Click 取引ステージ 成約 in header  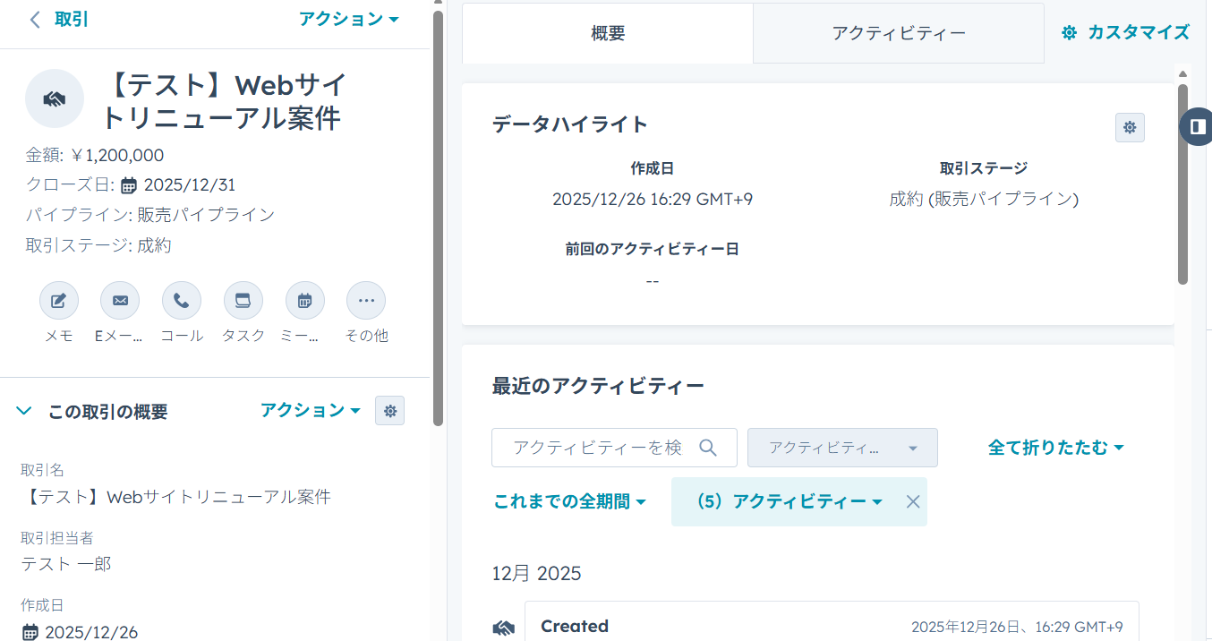154,245
